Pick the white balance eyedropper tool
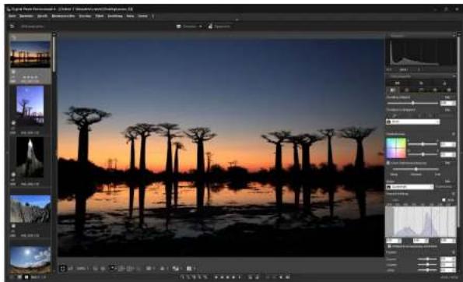This screenshot has width=463, height=282. coord(394,115)
